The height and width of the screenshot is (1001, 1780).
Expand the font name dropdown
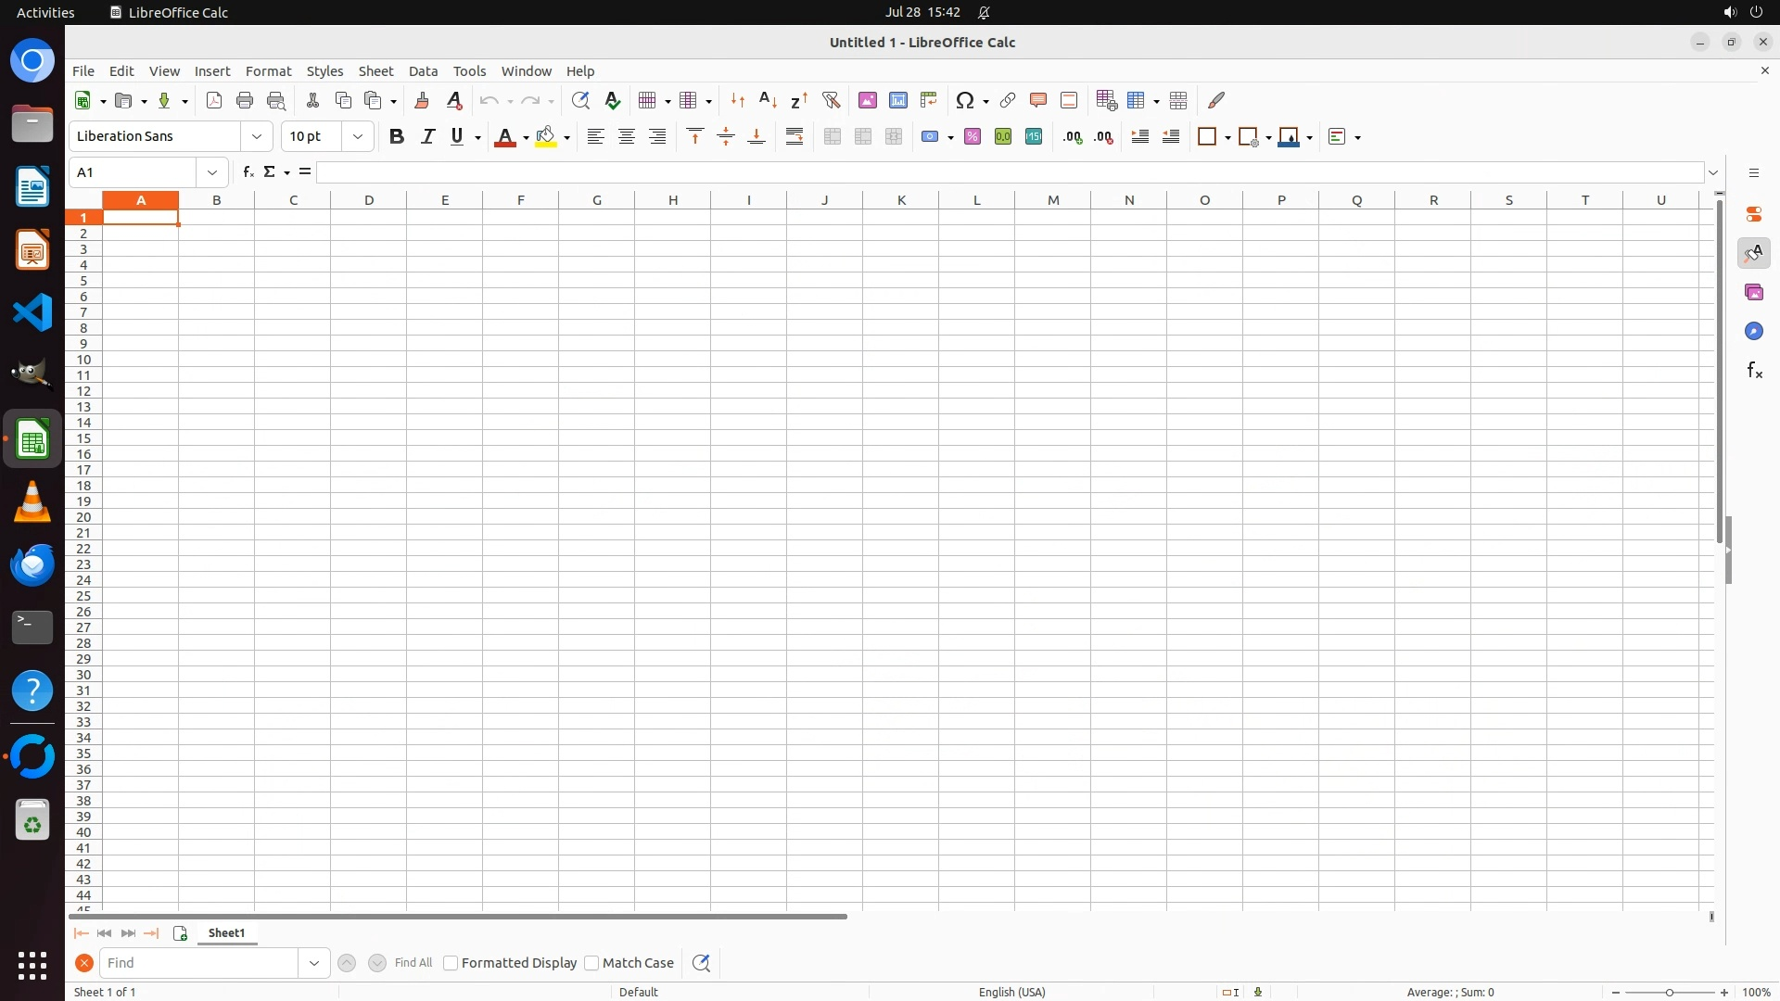(x=257, y=137)
